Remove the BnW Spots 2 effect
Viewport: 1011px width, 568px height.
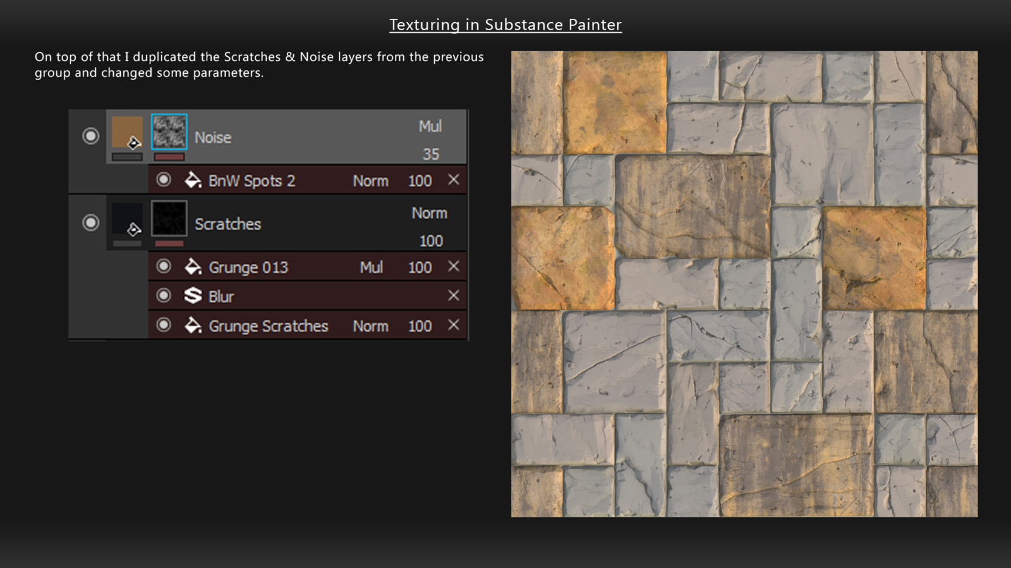(454, 179)
